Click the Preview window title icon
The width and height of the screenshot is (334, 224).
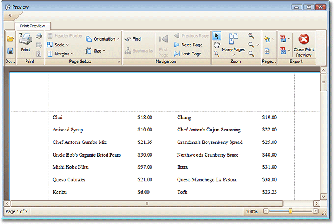[7, 7]
